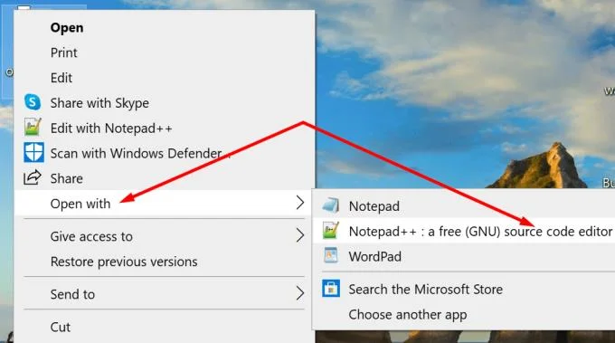The height and width of the screenshot is (343, 615).
Task: Select the Send to entry
Action: click(72, 294)
